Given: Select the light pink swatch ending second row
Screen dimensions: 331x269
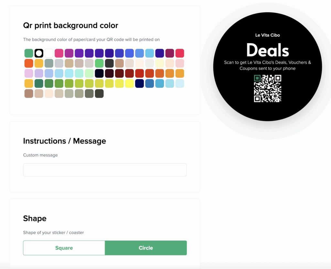Looking at the screenshot, I should click(x=180, y=63).
